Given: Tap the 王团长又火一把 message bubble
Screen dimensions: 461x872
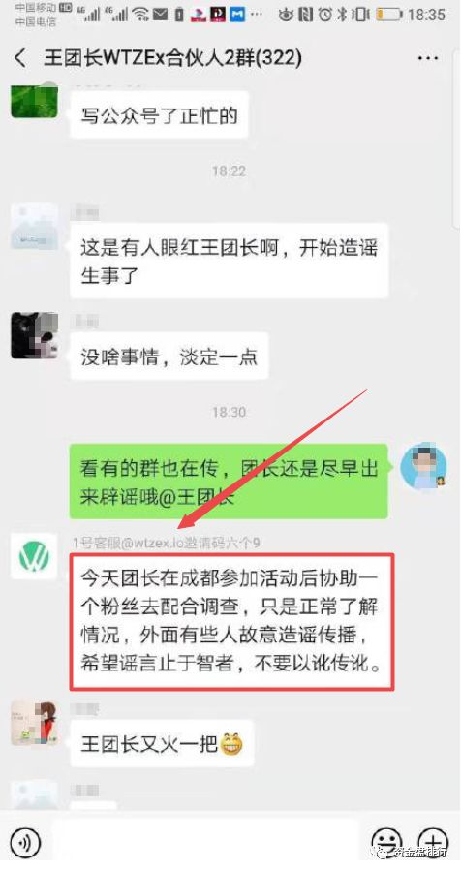Looking at the screenshot, I should tap(162, 743).
